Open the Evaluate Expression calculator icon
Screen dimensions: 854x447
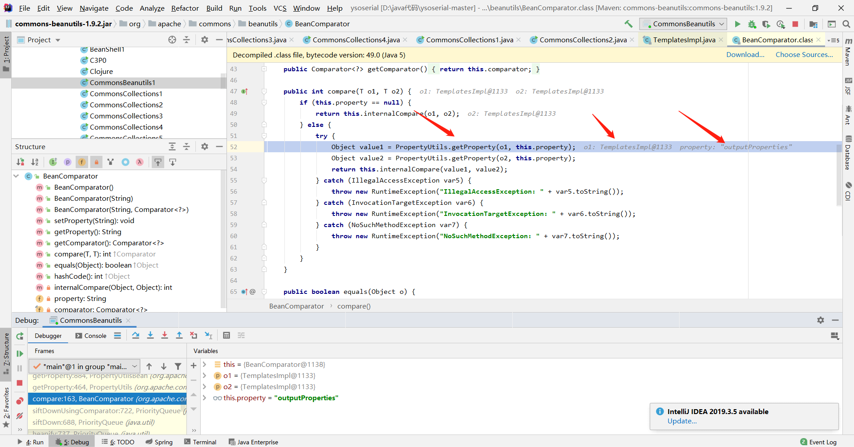tap(227, 335)
